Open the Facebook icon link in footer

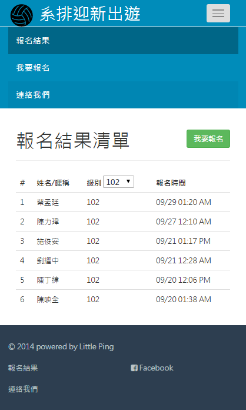(x=152, y=368)
